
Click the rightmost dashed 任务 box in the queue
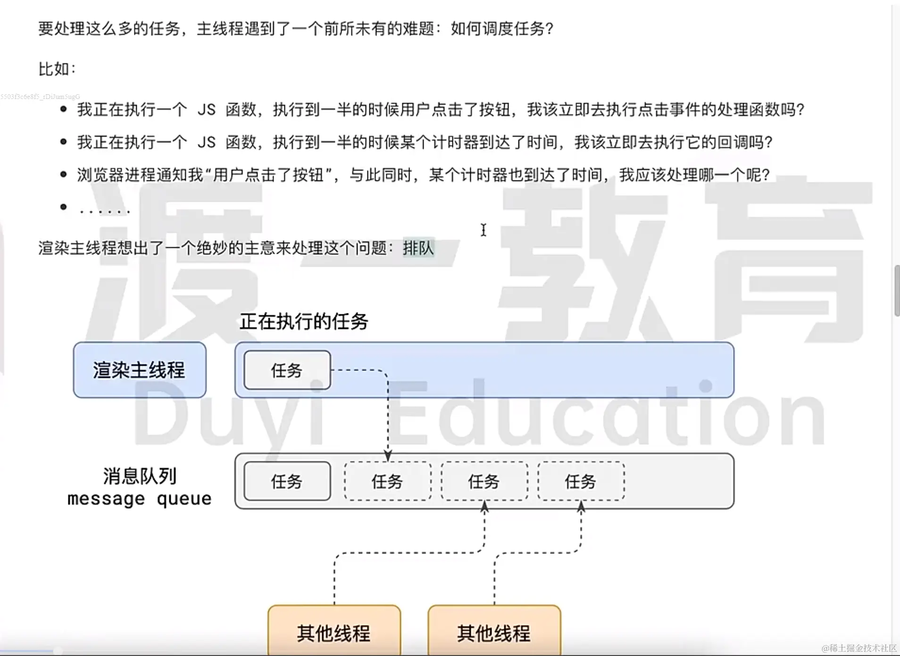581,481
